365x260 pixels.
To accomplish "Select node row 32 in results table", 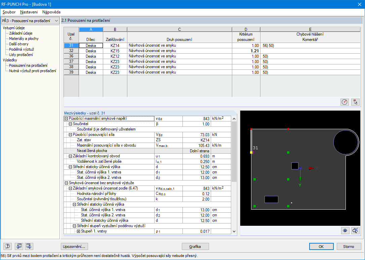I will pyautogui.click(x=71, y=51).
